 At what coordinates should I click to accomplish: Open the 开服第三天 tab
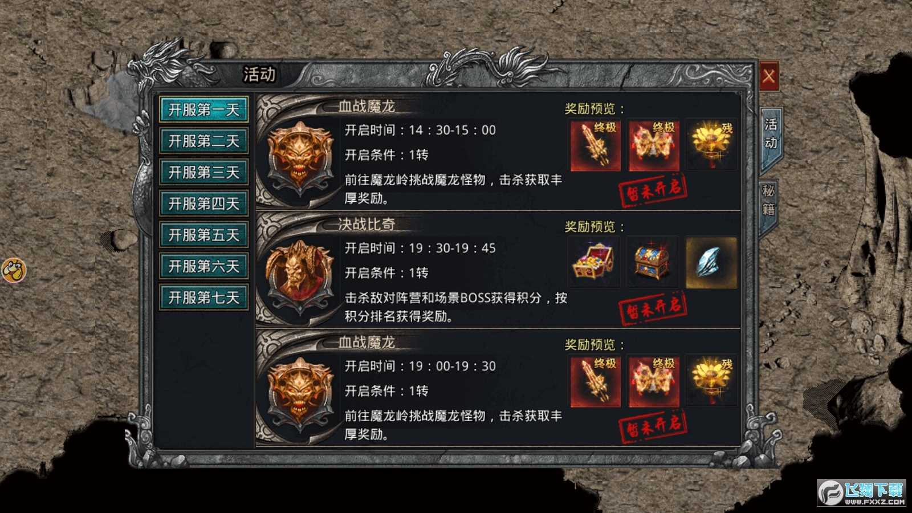click(x=203, y=172)
